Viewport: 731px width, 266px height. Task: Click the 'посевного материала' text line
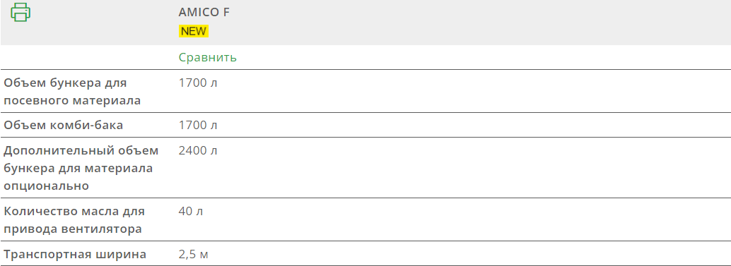(72, 100)
